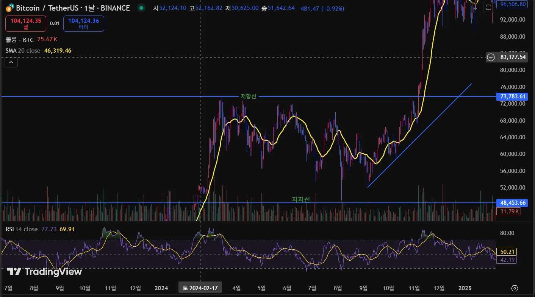Click the −481.47 (−0.92%) change value
The width and height of the screenshot is (535, 297).
tap(321, 8)
